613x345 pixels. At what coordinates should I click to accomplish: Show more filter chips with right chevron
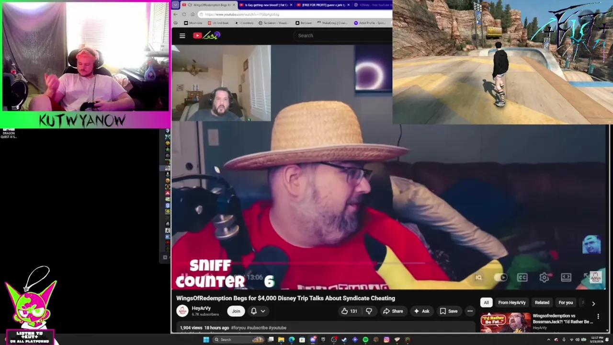click(593, 303)
